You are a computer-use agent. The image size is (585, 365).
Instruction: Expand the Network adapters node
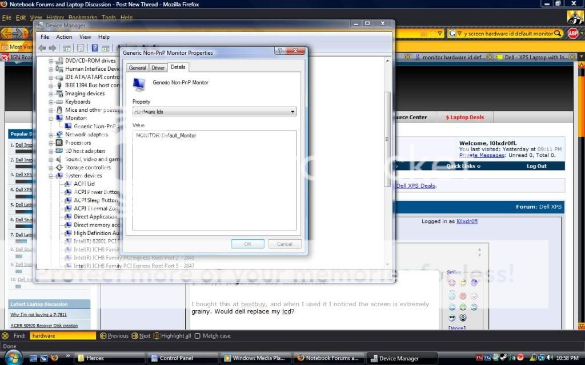(51, 135)
